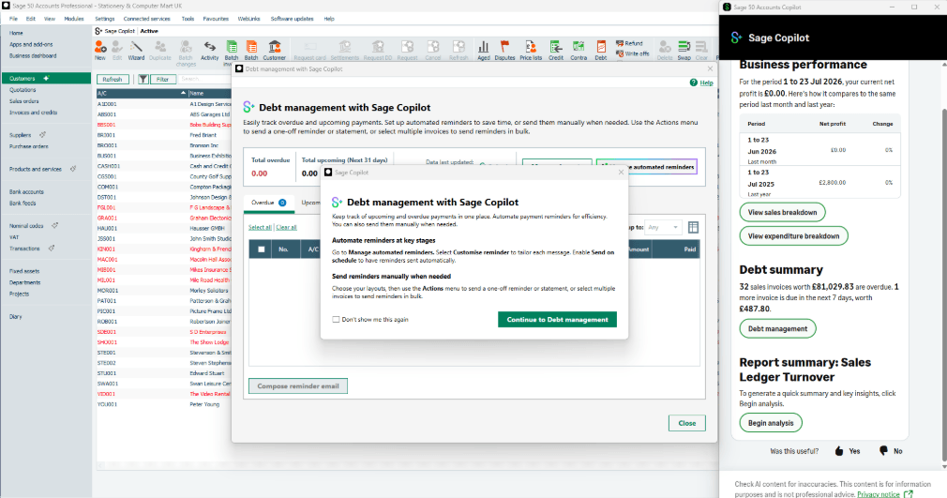Open the Price lists icon
Viewport: 947px width, 498px height.
[x=531, y=50]
